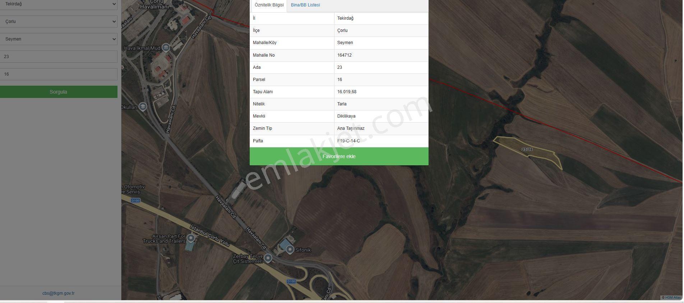Click the Zerbay Tel map location pin
Viewport: 684px width, 303px height.
click(268, 258)
